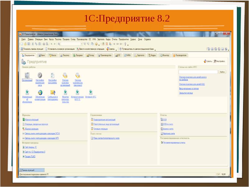Viewport: 249px width, 187px height.
Task: Click the Монитор законодательства icon
Action: pos(65,92)
